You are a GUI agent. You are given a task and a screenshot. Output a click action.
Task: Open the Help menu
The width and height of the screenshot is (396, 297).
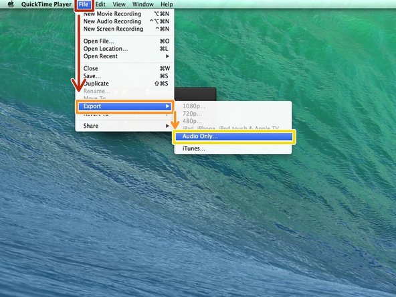pyautogui.click(x=167, y=4)
